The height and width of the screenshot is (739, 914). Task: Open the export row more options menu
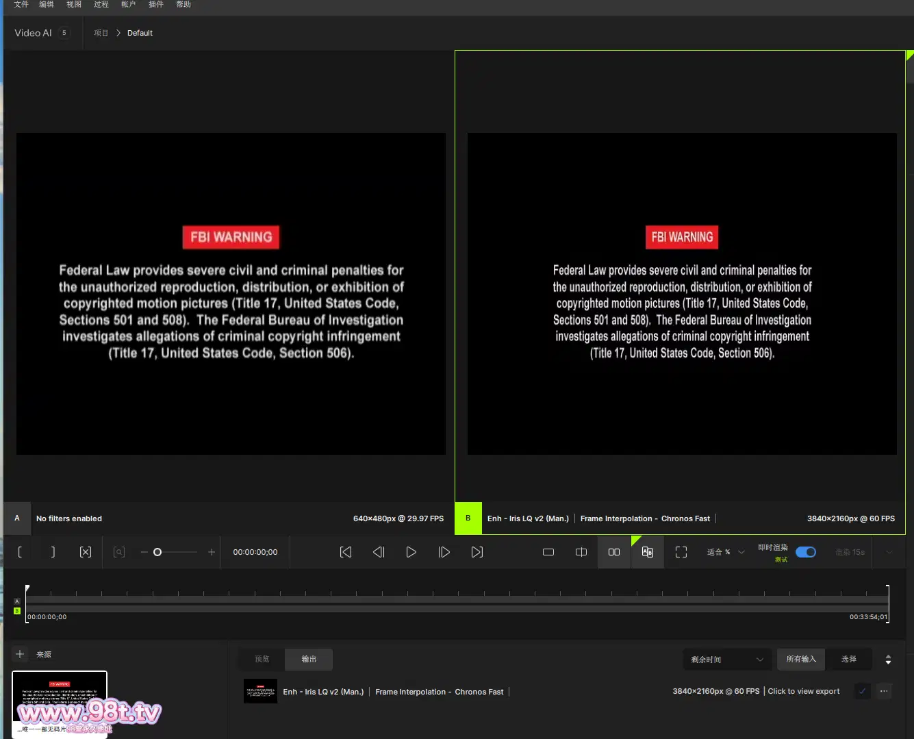point(884,691)
